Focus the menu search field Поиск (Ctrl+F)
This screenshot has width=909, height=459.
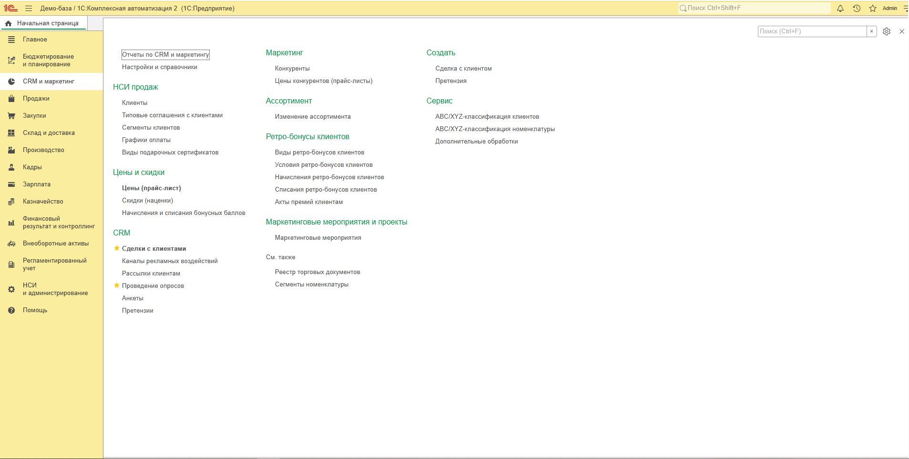point(812,31)
